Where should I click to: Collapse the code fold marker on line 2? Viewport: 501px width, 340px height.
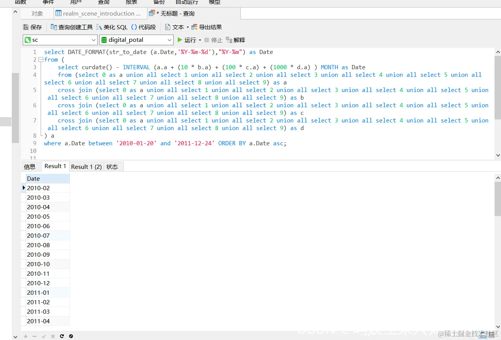(40, 60)
